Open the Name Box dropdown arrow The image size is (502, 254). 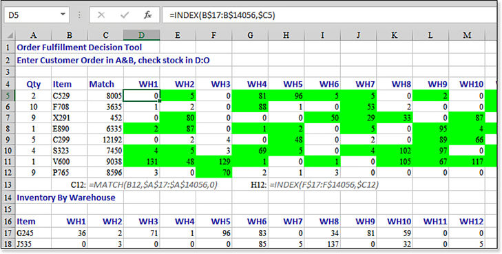pyautogui.click(x=63, y=14)
